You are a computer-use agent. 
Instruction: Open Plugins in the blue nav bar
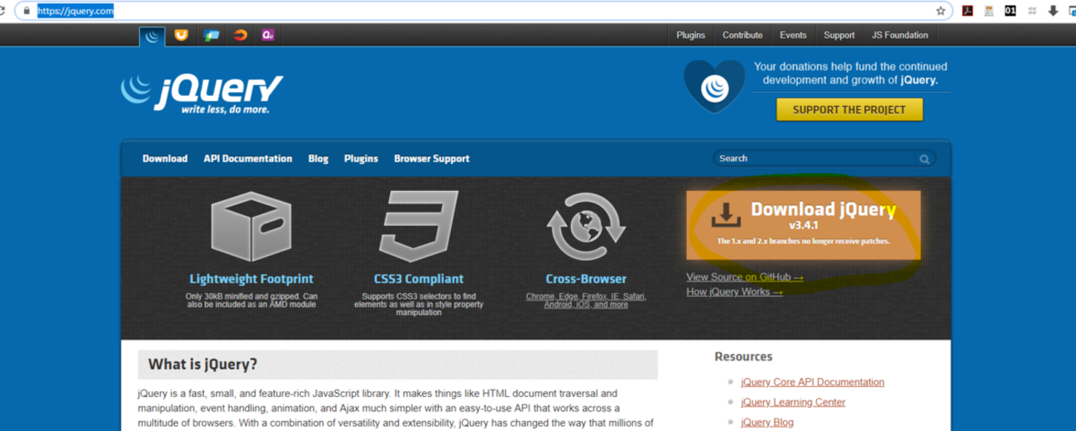point(361,159)
